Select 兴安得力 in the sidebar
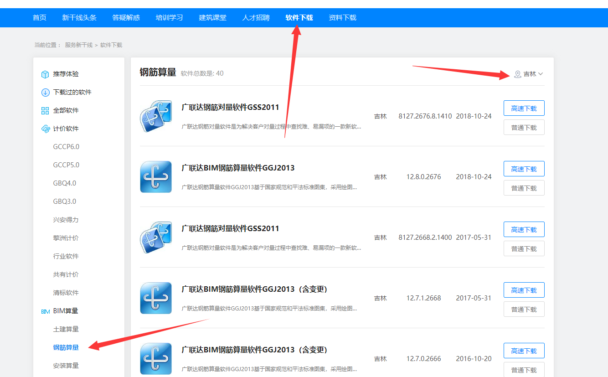 click(x=66, y=220)
